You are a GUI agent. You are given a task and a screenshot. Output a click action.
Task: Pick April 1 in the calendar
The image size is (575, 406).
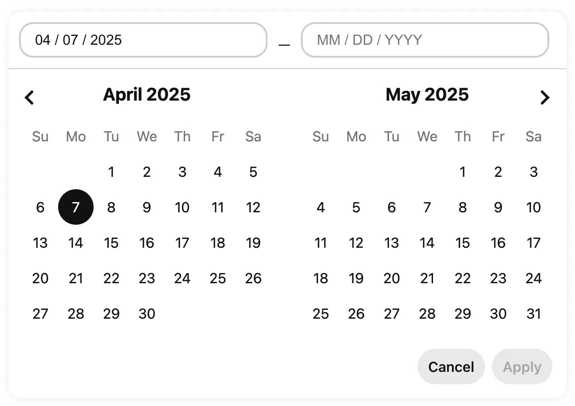[111, 172]
